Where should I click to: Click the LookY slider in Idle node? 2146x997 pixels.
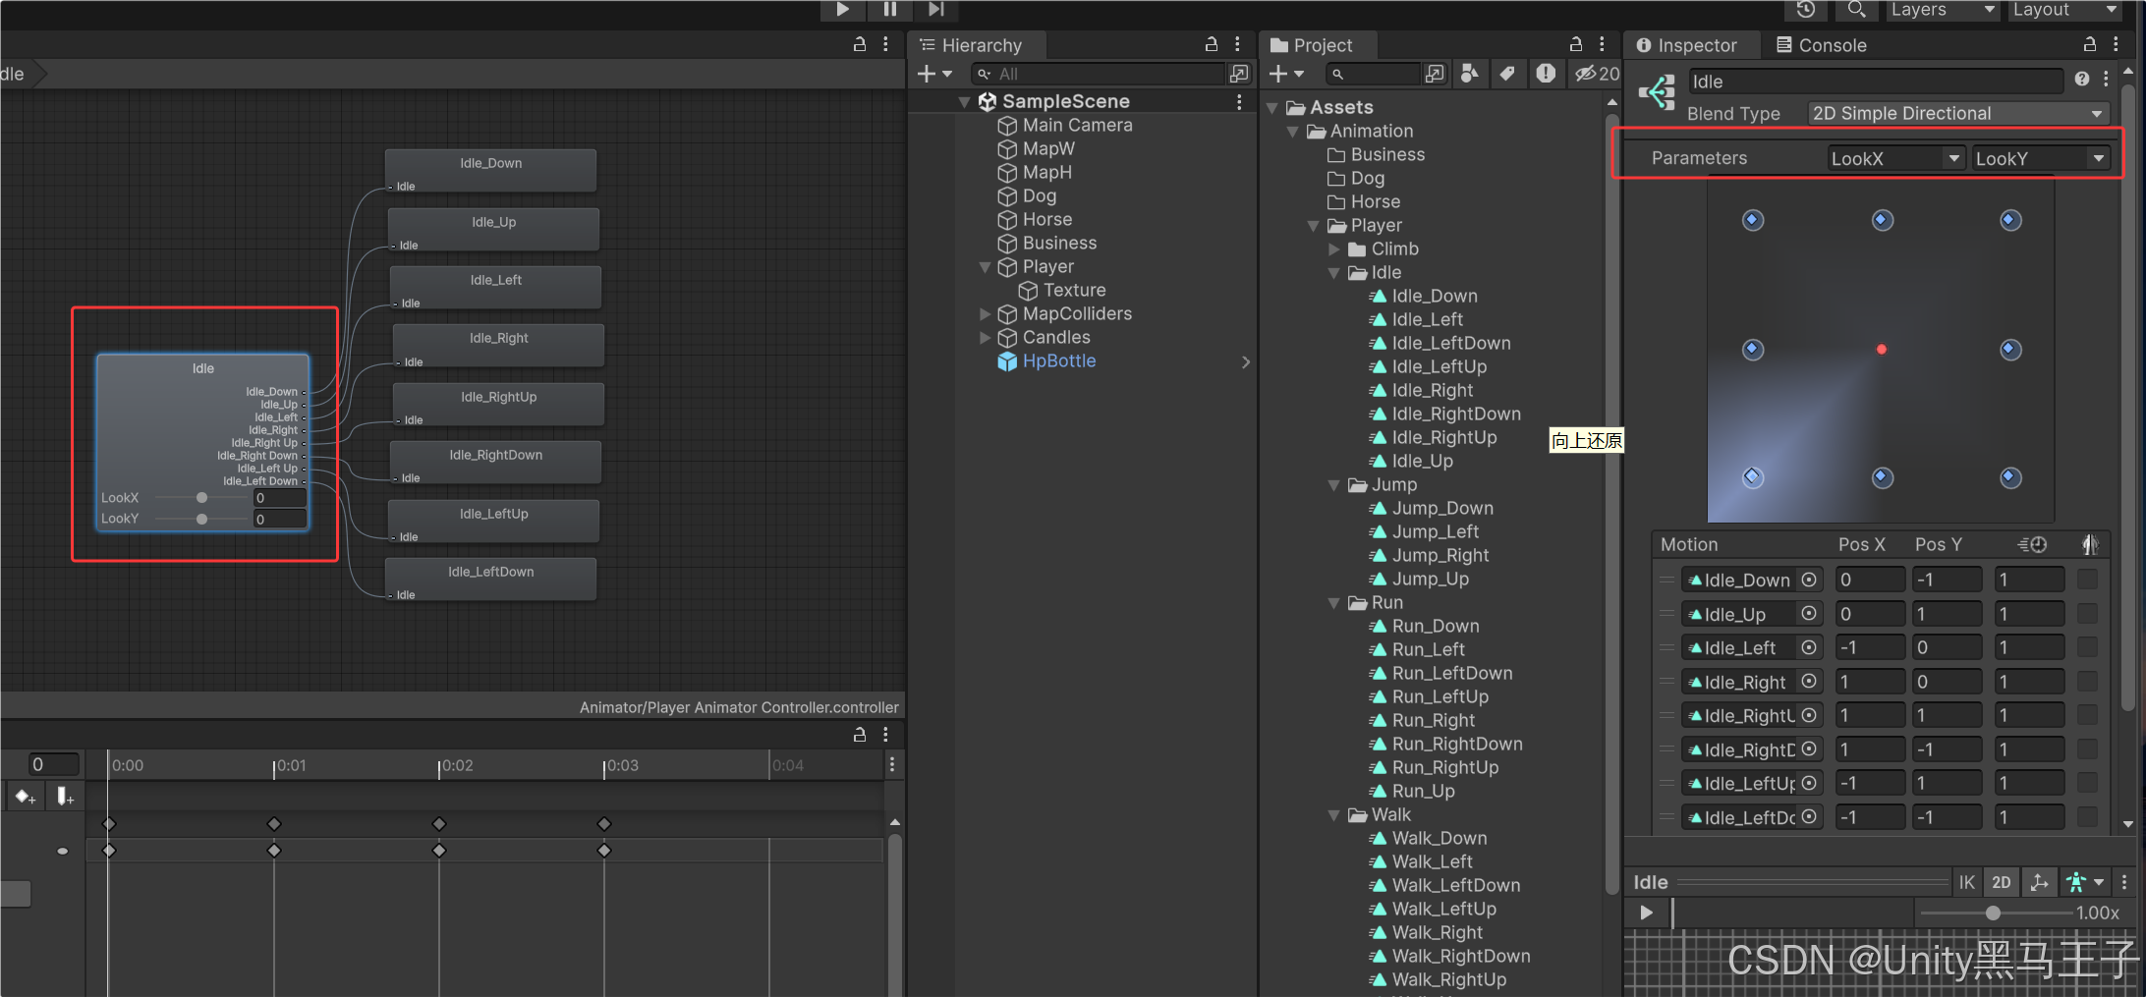tap(202, 519)
